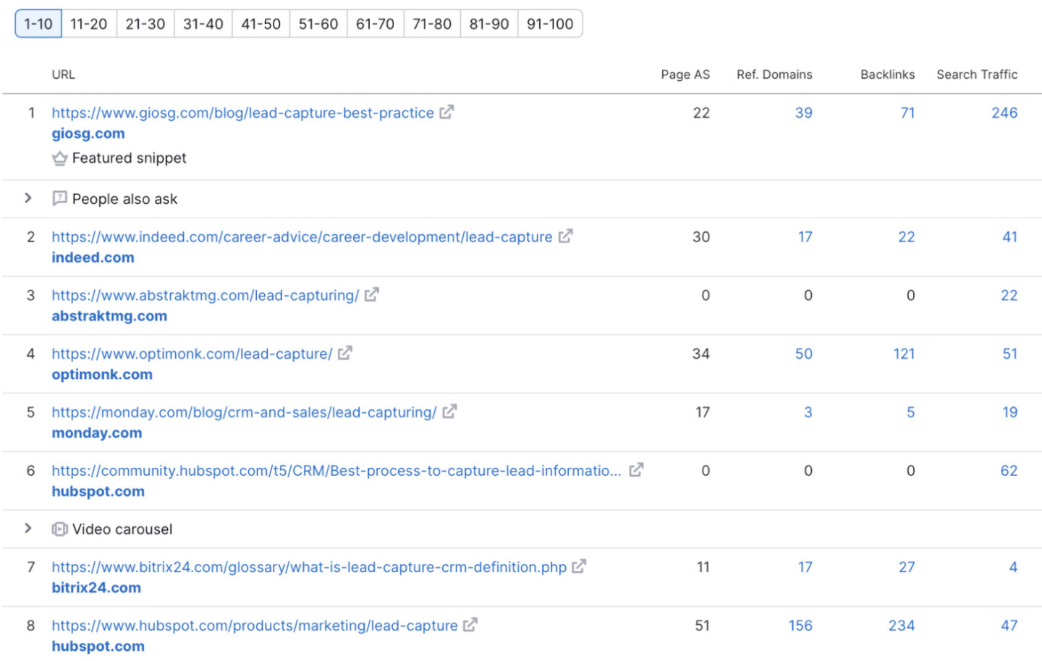Open optimonk.com backlinks value 121
Image resolution: width=1042 pixels, height=661 pixels.
904,354
